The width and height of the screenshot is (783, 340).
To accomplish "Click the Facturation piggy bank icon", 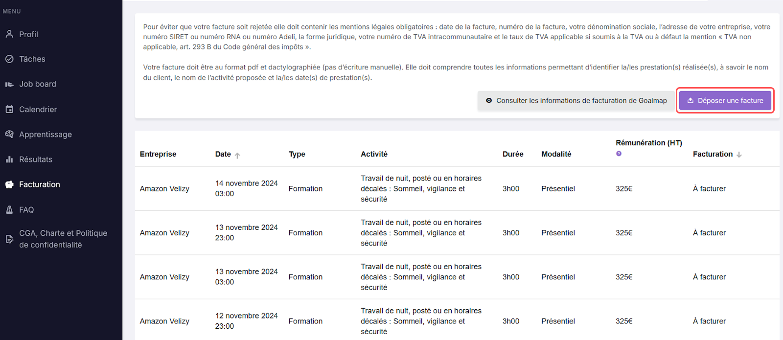I will [9, 184].
